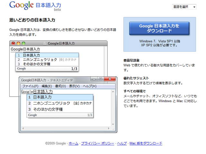Click ©2009 Google copyright text
The width and height of the screenshot is (206, 154).
click(x=55, y=143)
